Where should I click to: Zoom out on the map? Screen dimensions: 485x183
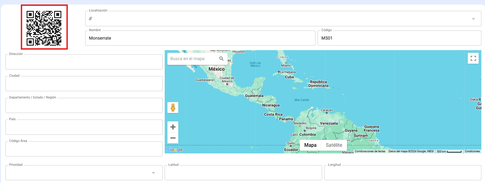pyautogui.click(x=173, y=138)
